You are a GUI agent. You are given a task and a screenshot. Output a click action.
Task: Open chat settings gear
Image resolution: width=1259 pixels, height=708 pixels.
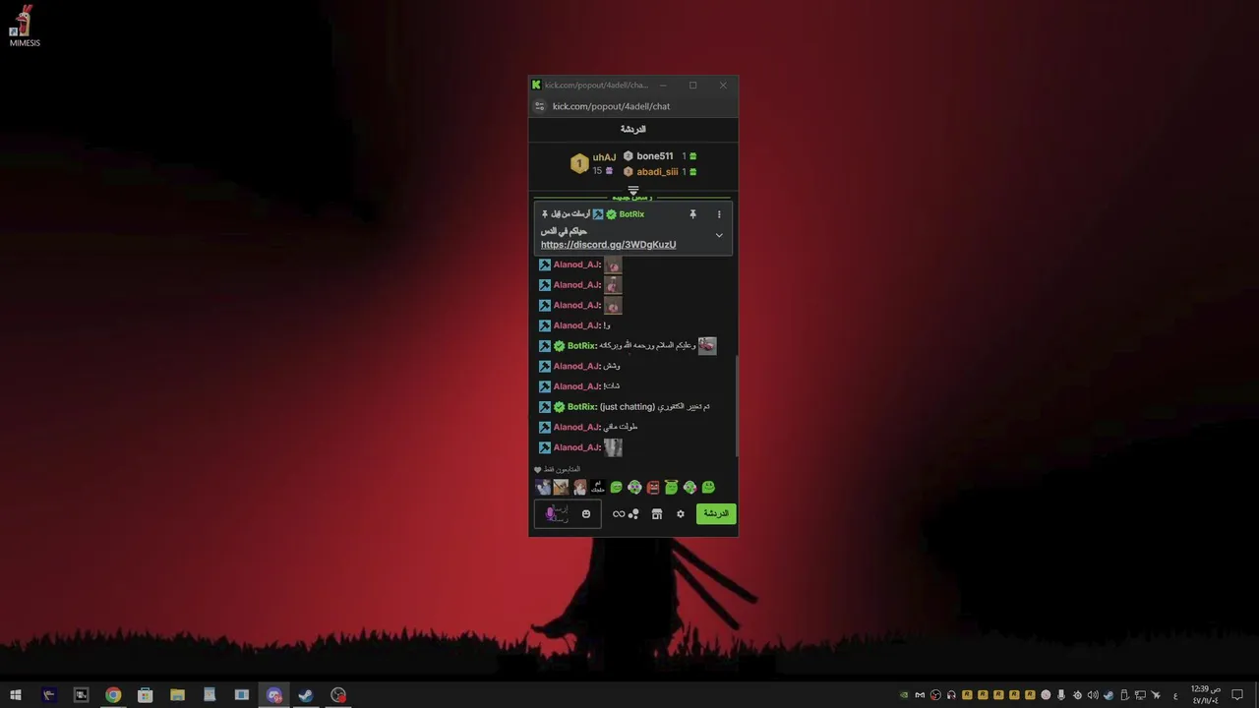(x=680, y=513)
